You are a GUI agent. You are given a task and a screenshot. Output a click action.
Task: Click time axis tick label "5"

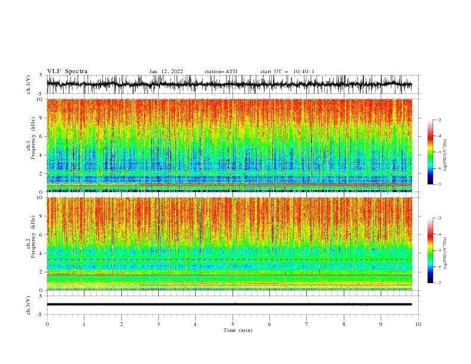pyautogui.click(x=233, y=324)
